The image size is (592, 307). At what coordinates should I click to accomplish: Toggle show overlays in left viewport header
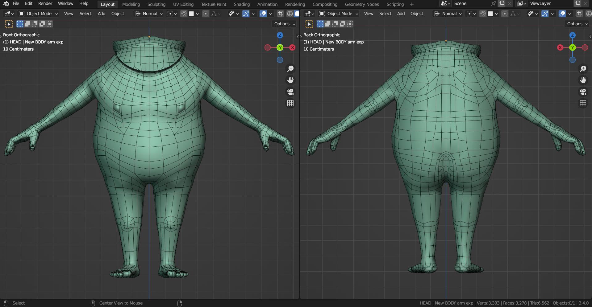tap(263, 14)
